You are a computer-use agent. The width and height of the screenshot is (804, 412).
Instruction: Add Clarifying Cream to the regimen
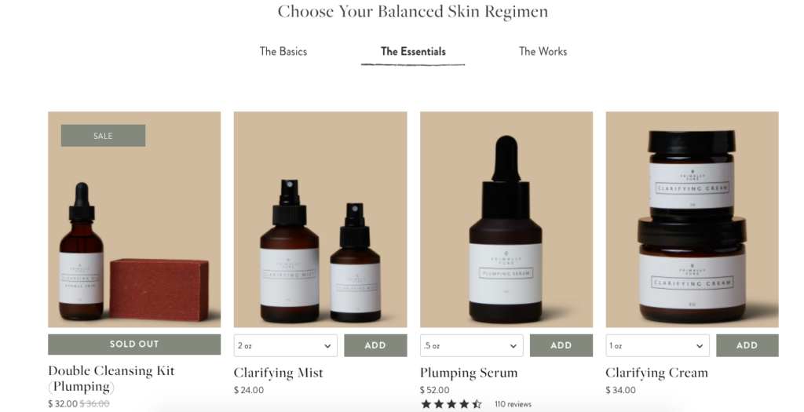(x=747, y=345)
